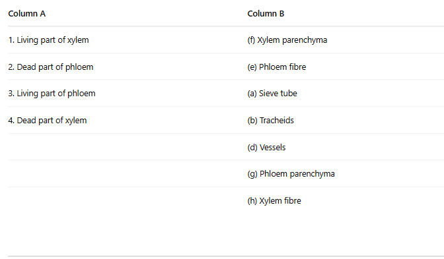Select 'Dead part of phloem' item
Image resolution: width=444 pixels, height=259 pixels.
51,67
